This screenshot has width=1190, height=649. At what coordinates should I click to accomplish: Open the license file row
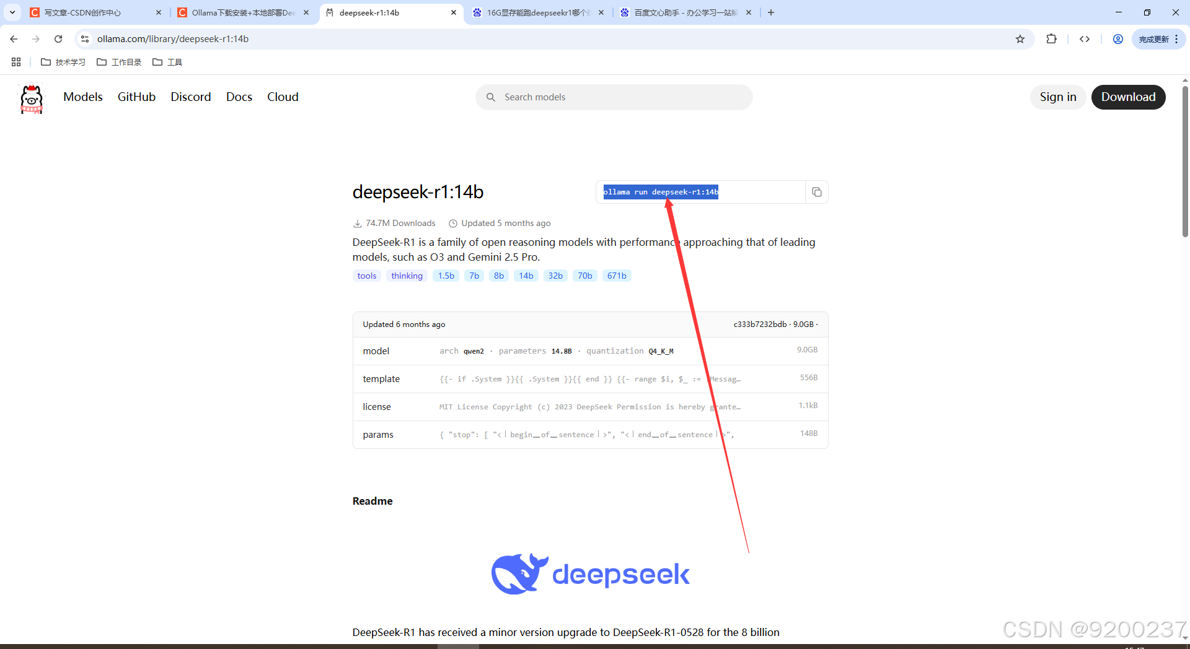point(590,407)
